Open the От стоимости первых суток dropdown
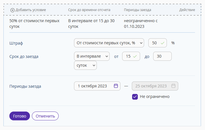This screenshot has width=205, height=130. click(109, 43)
